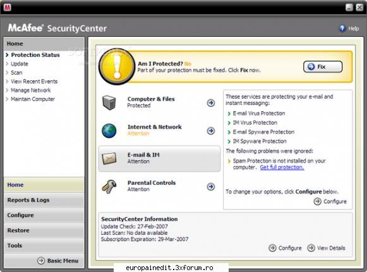Expand Parental Controls with its arrow
Screen dimensions: 367x272
[211, 187]
